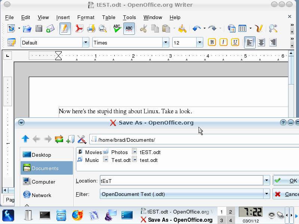Click the Location filename input field
The height and width of the screenshot is (224, 299).
(182, 180)
